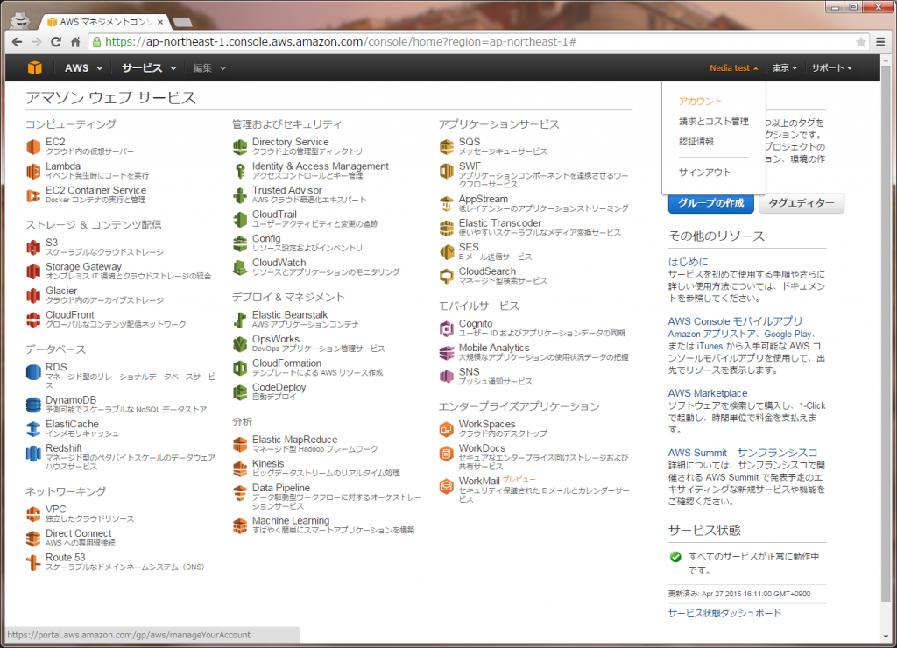The image size is (897, 648).
Task: Click the SQS icon
Action: pyautogui.click(x=446, y=147)
